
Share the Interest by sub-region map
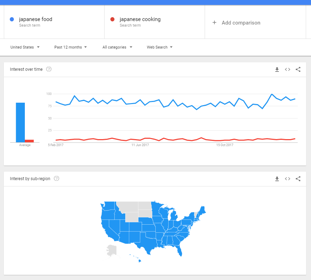(298, 179)
